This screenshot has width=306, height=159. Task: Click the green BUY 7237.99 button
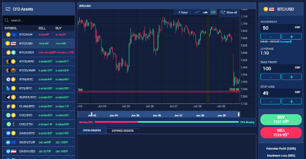[x=281, y=119]
